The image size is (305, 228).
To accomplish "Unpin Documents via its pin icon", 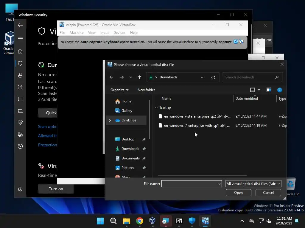I will click(x=144, y=158).
